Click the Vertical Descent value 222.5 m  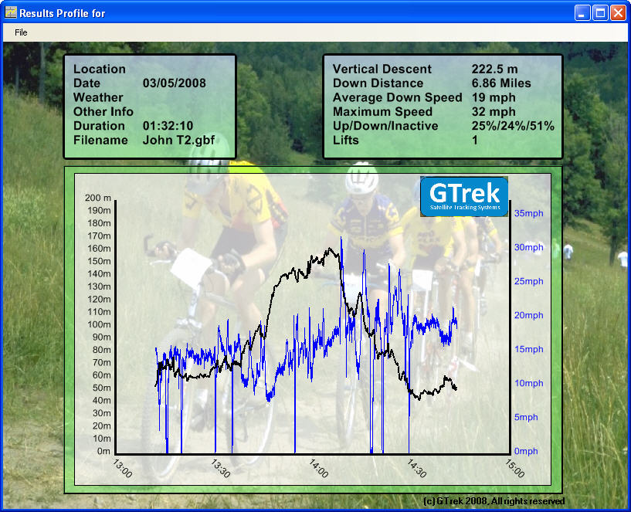(494, 69)
